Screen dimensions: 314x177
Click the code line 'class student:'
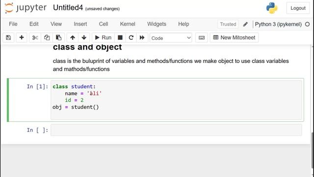click(x=74, y=87)
